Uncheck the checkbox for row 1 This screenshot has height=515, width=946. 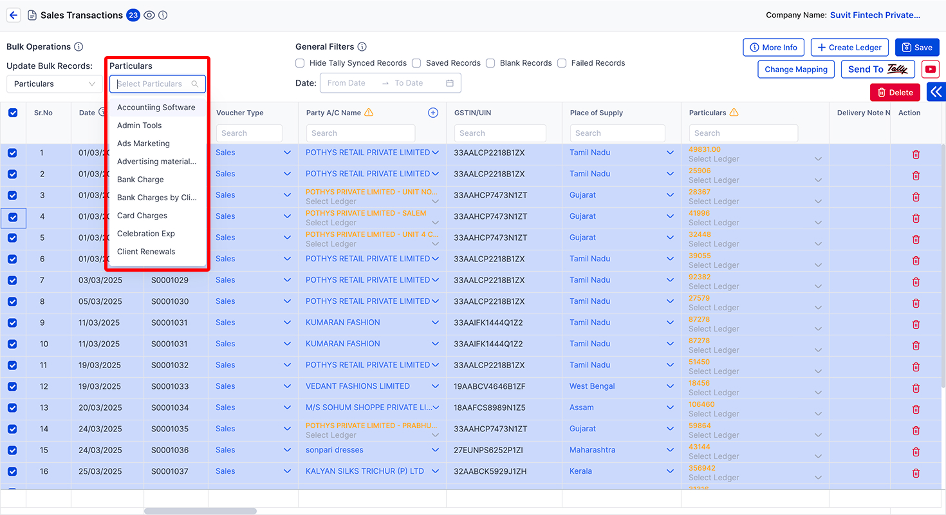(x=12, y=153)
